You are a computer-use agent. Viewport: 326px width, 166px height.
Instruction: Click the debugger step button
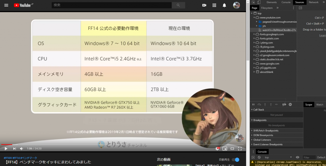click(277, 105)
